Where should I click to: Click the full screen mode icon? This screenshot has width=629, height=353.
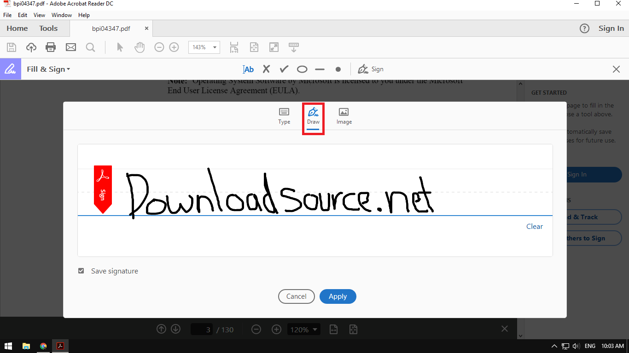pyautogui.click(x=274, y=47)
